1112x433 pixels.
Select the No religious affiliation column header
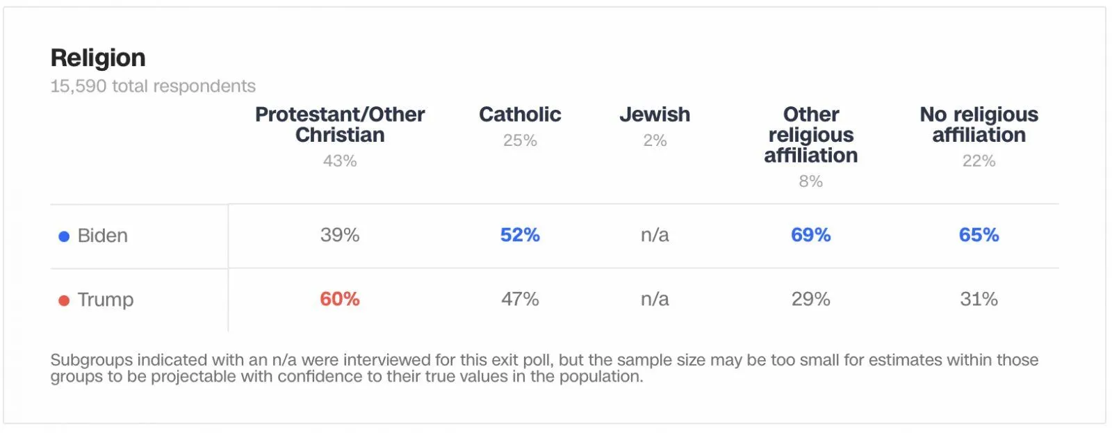click(979, 124)
